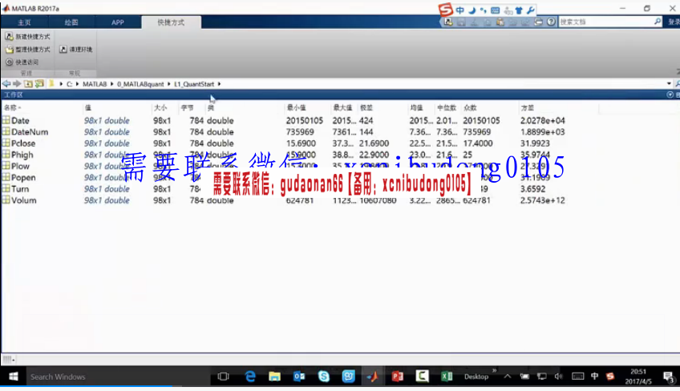Open Quick Access (快速访问) option
Image resolution: width=680 pixels, height=391 pixels.
(x=22, y=62)
